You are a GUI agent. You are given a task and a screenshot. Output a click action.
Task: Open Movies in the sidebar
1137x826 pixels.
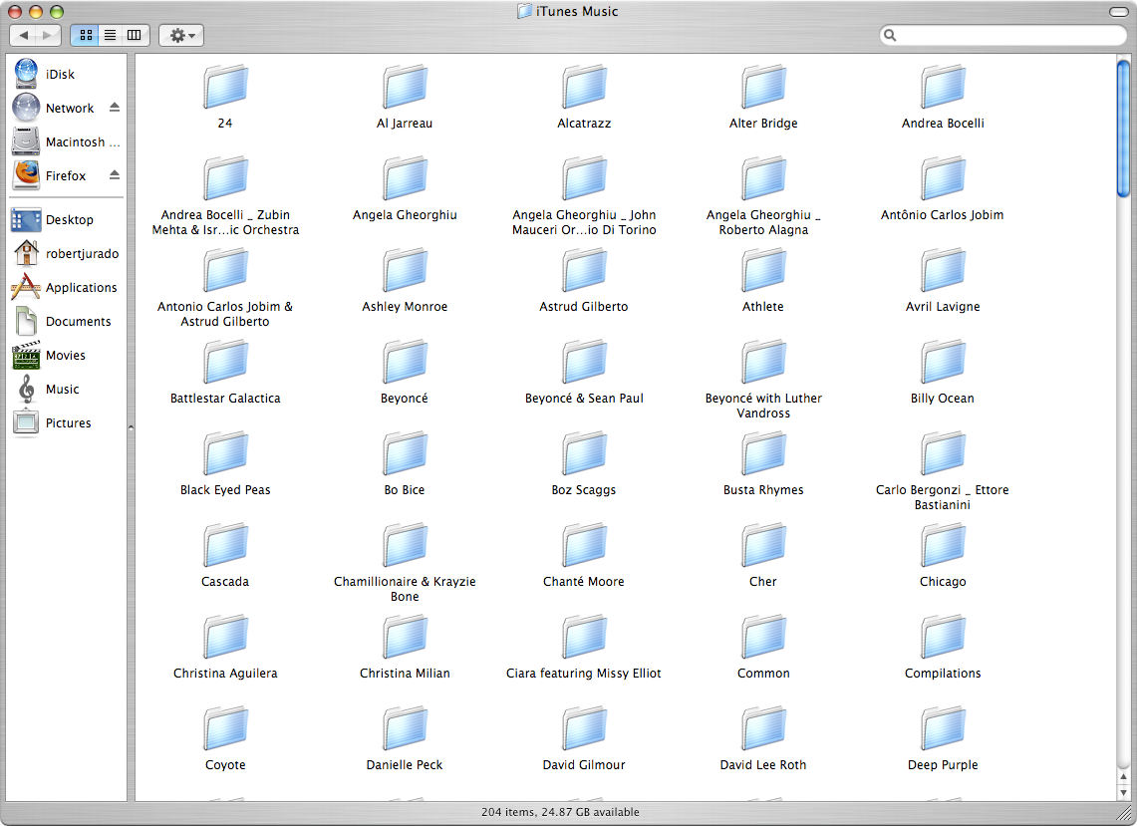click(49, 356)
